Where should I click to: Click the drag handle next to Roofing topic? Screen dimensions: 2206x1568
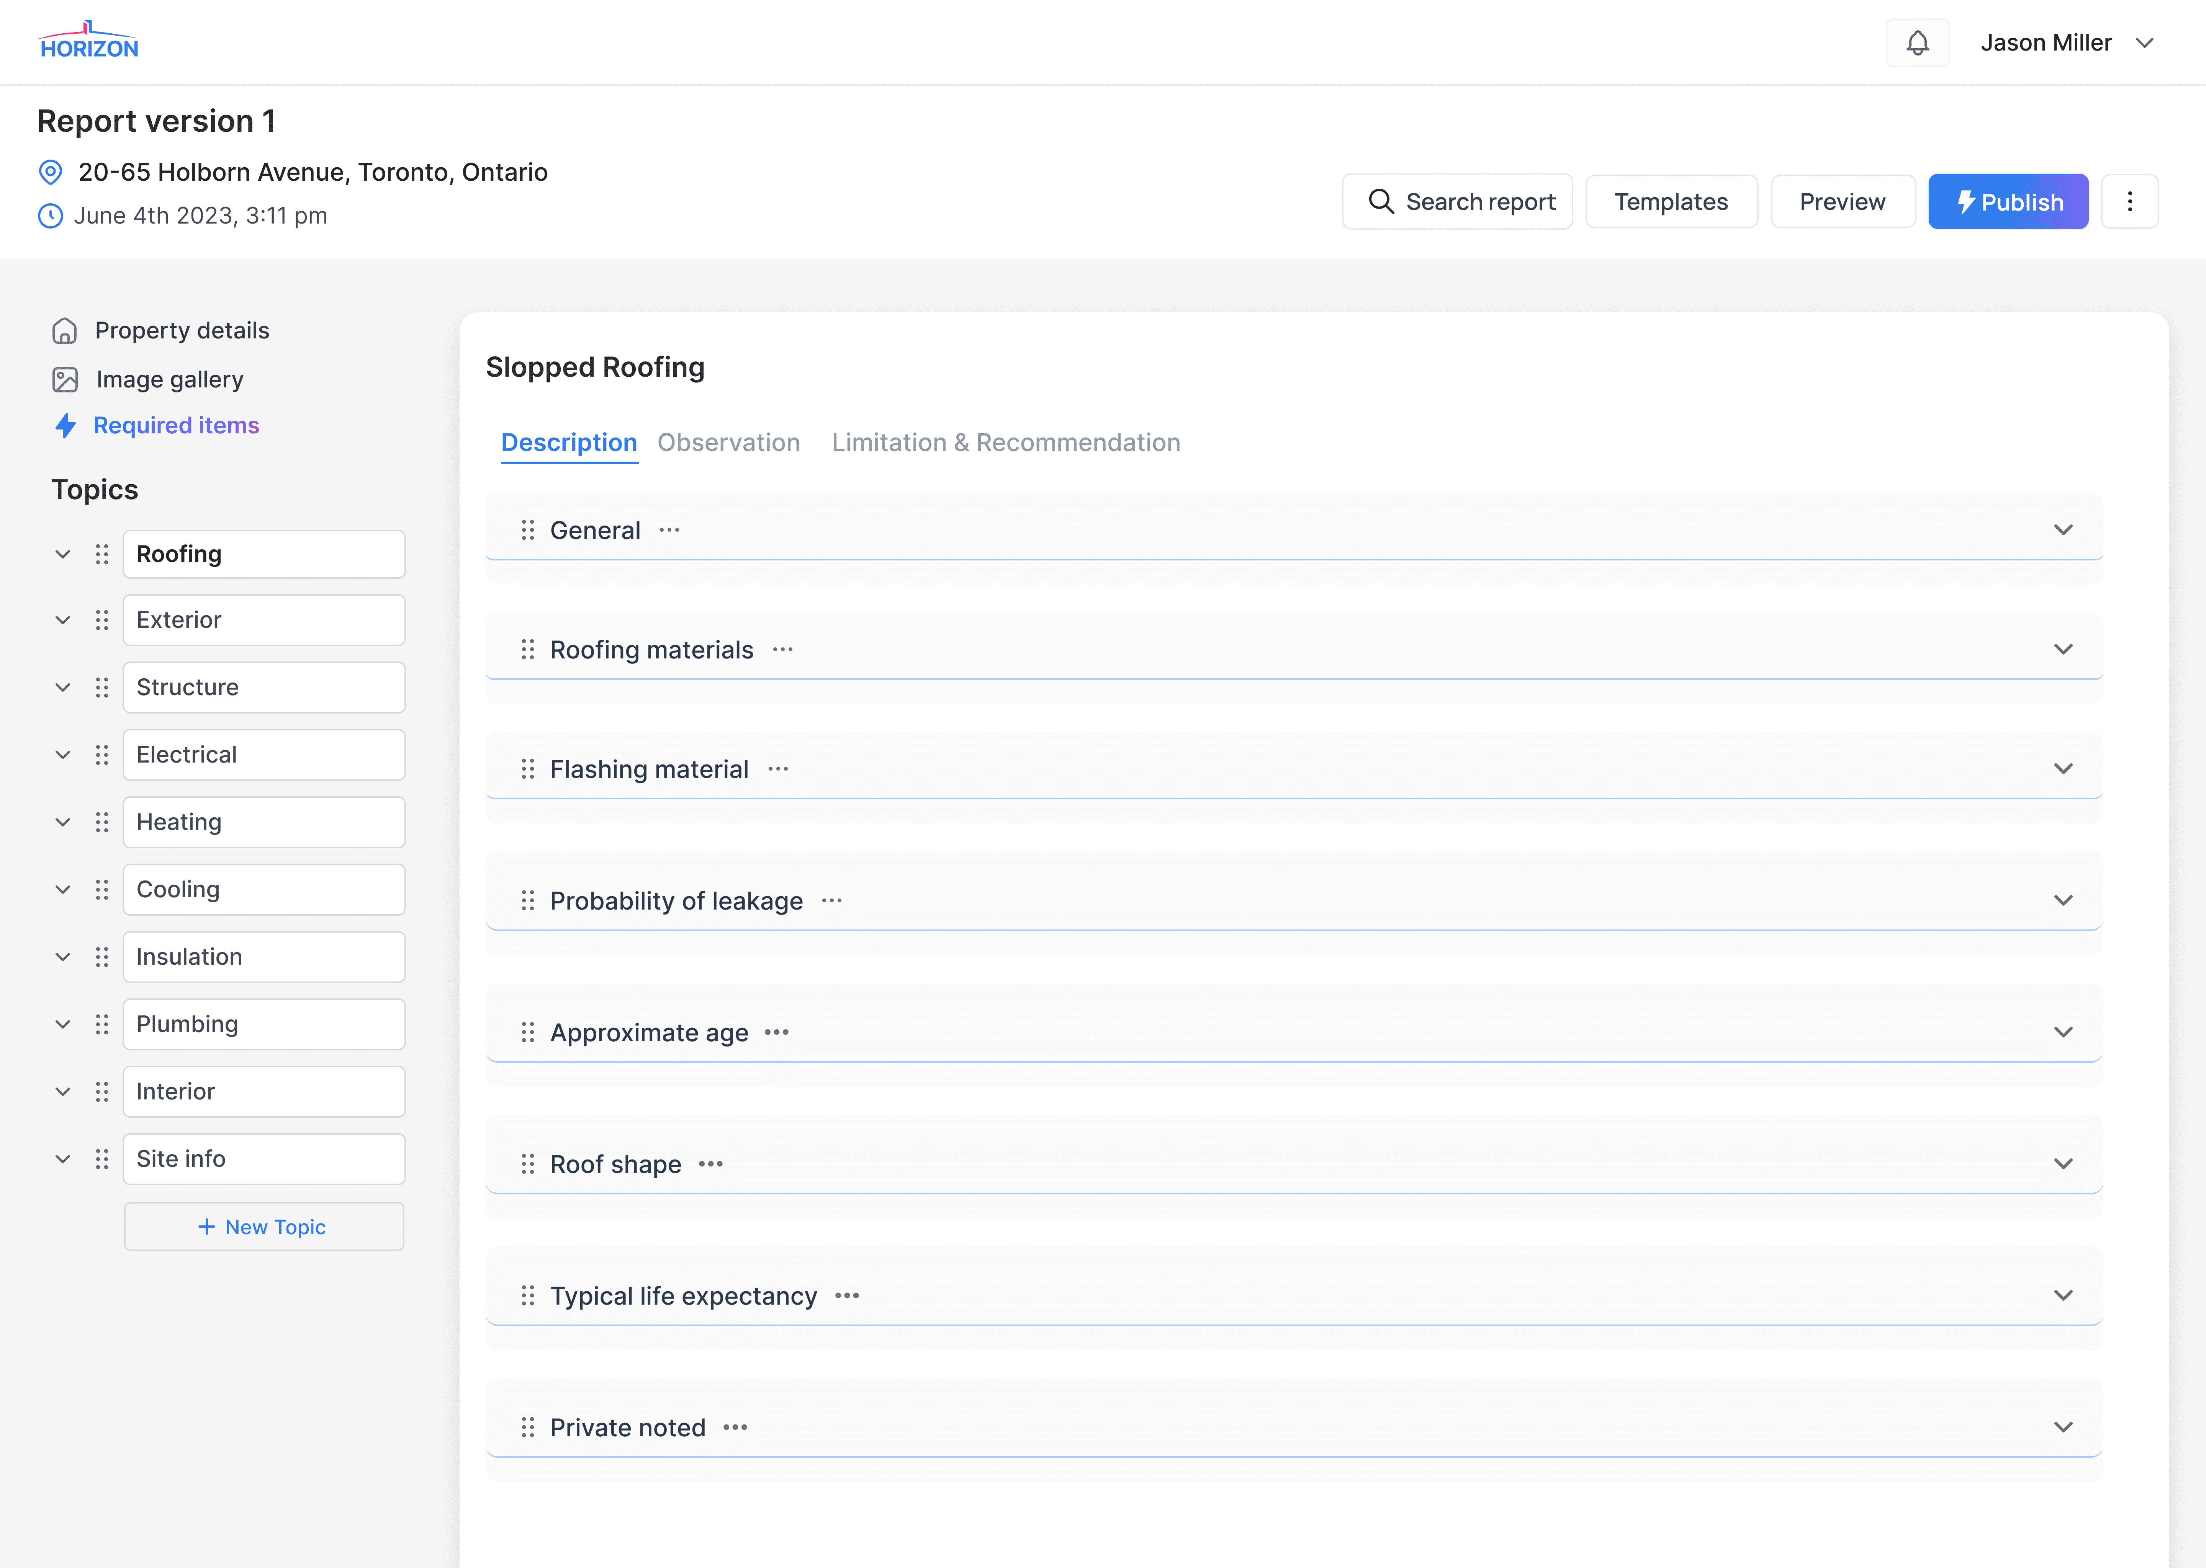tap(102, 554)
